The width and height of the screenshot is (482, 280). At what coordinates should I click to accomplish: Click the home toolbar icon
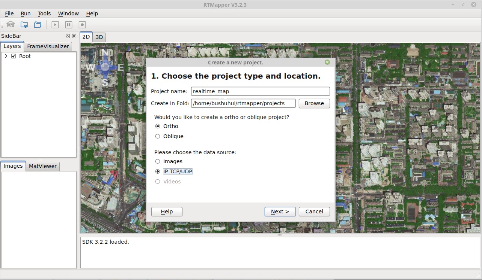[10, 24]
